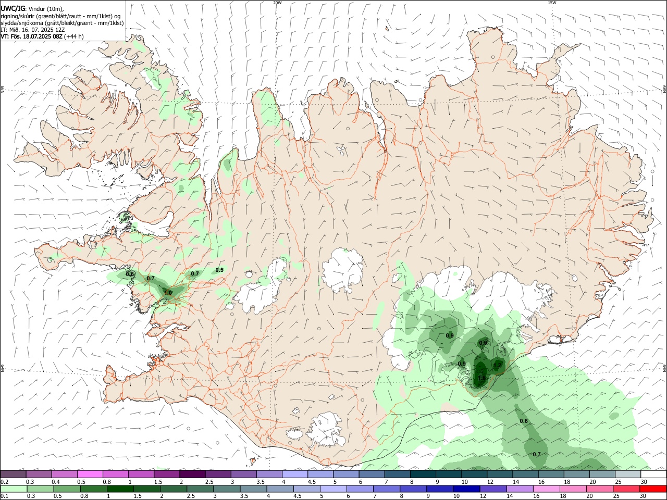Click the snow-scale swatch labeled 0.2
The width and height of the screenshot is (667, 500).
click(13, 474)
